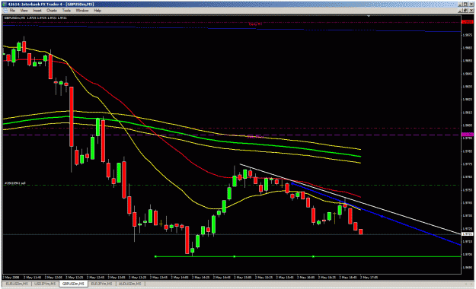Minimize the inner GBPUSDm chart window
The width and height of the screenshot is (476, 289).
point(461,11)
